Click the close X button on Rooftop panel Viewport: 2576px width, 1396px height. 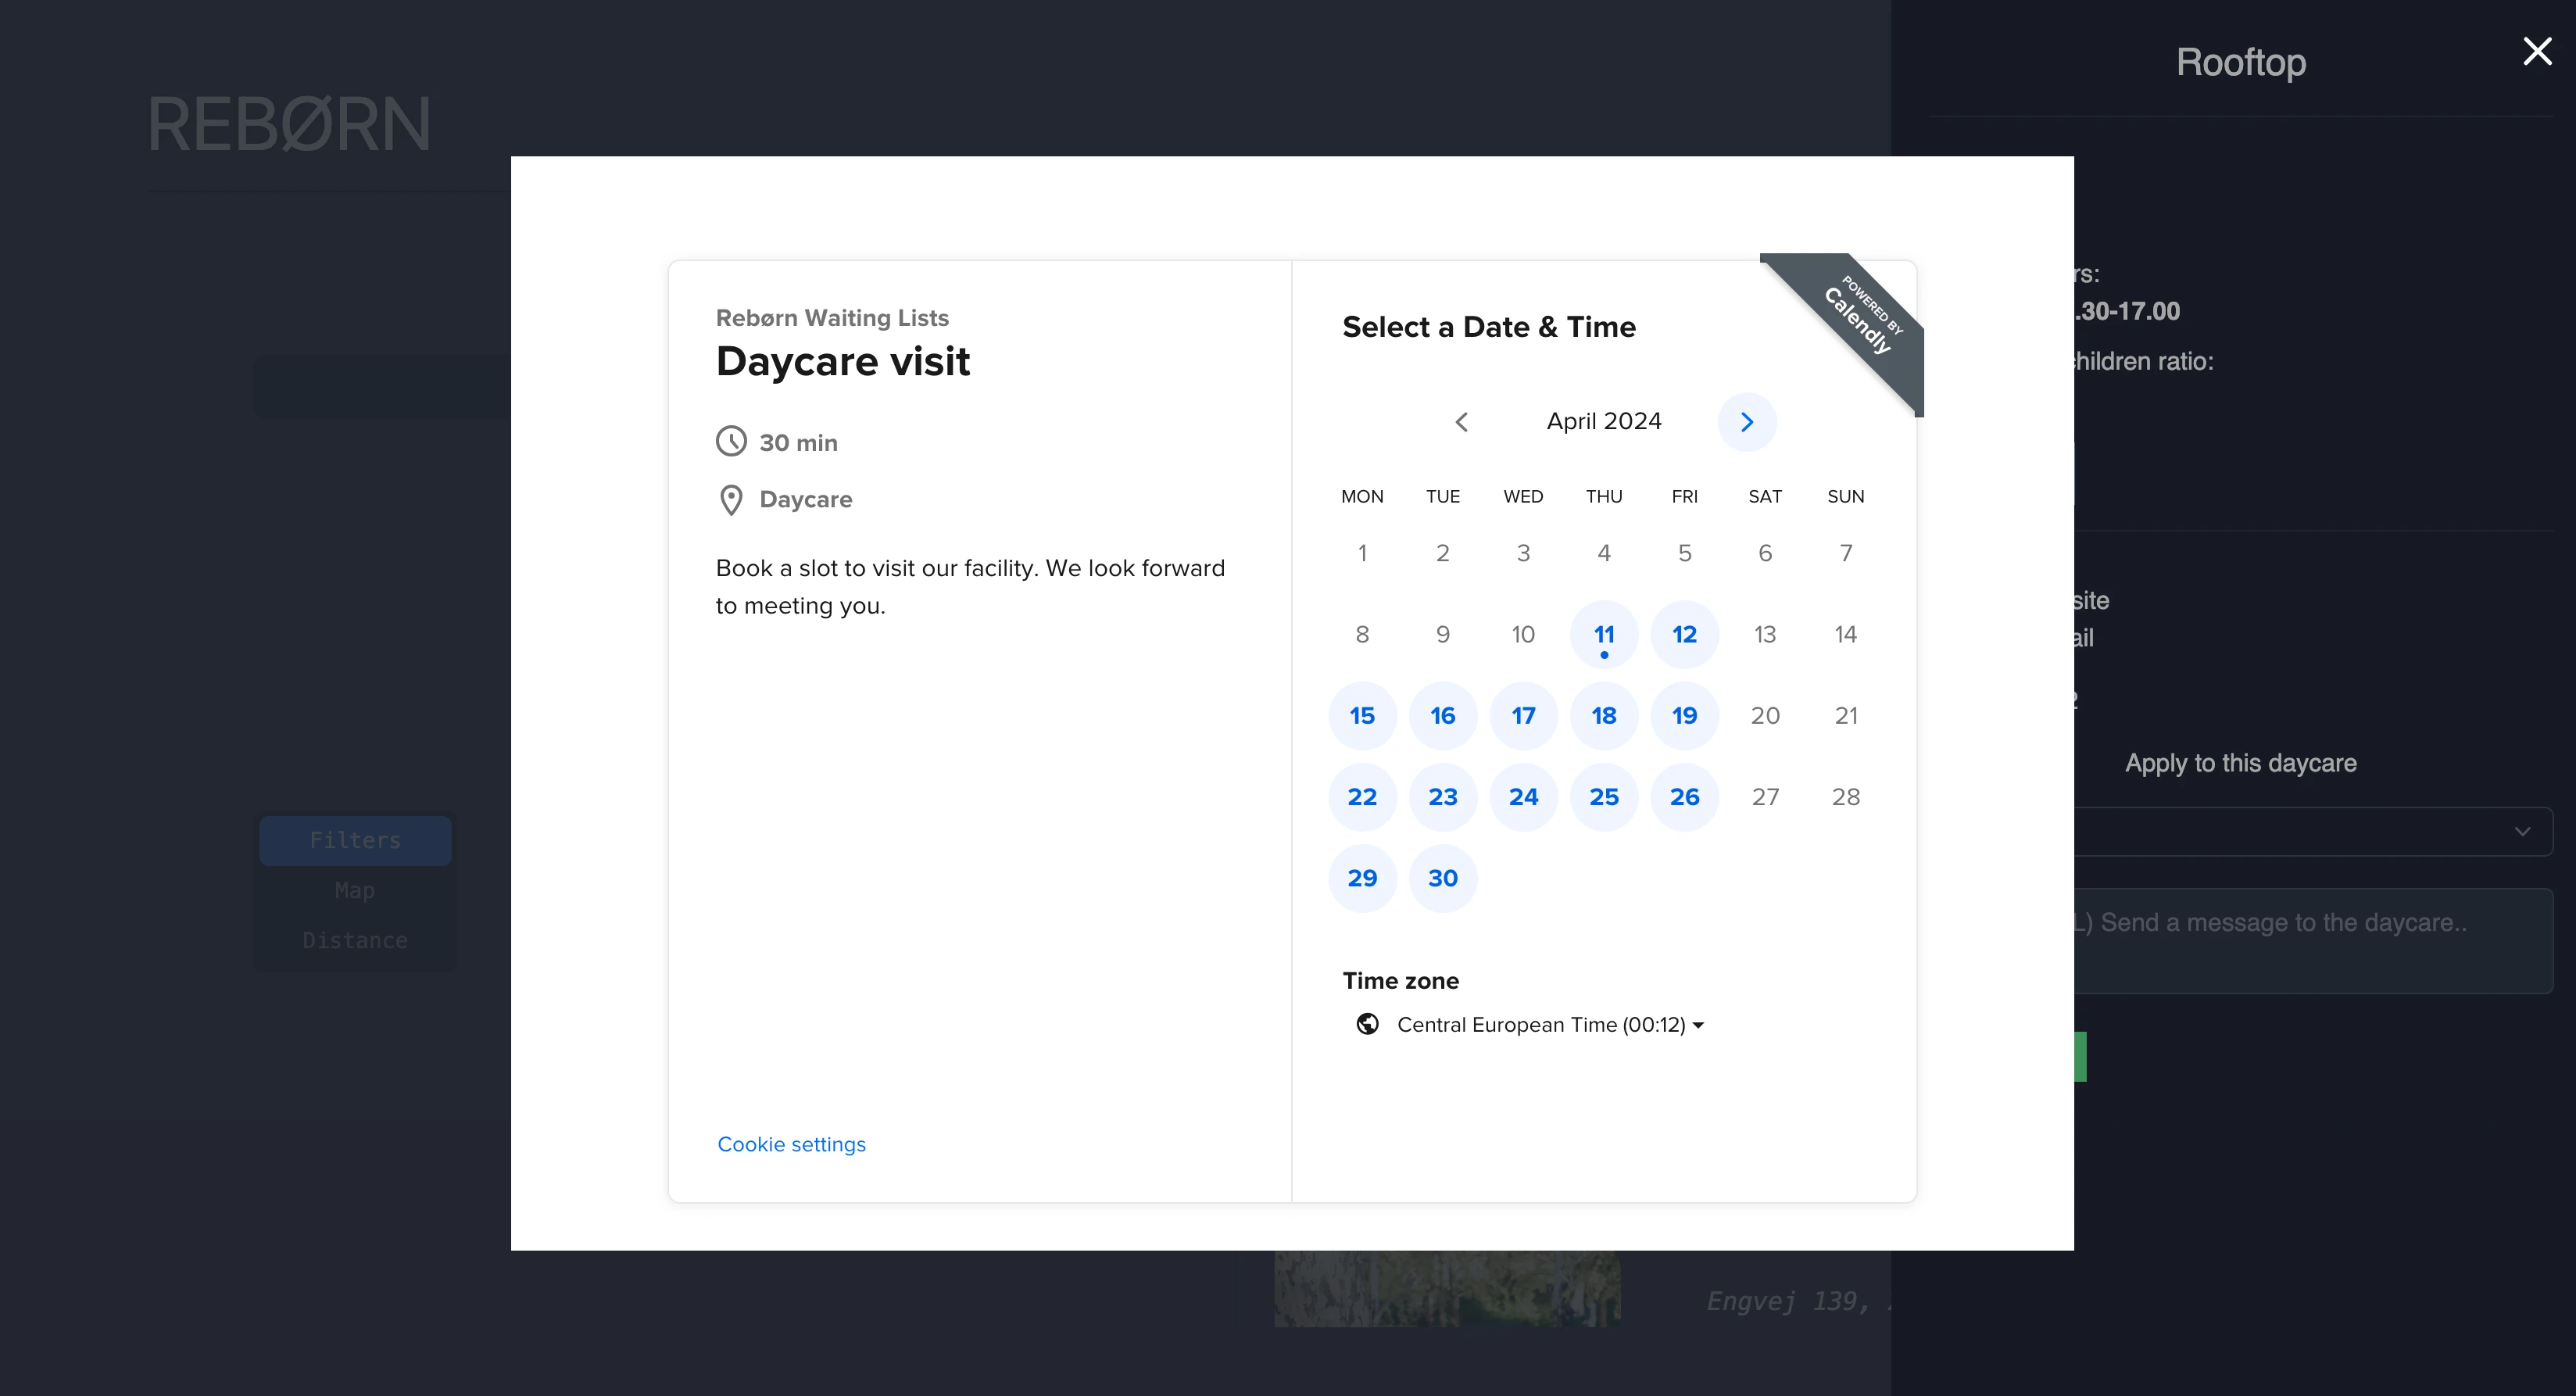[2538, 50]
